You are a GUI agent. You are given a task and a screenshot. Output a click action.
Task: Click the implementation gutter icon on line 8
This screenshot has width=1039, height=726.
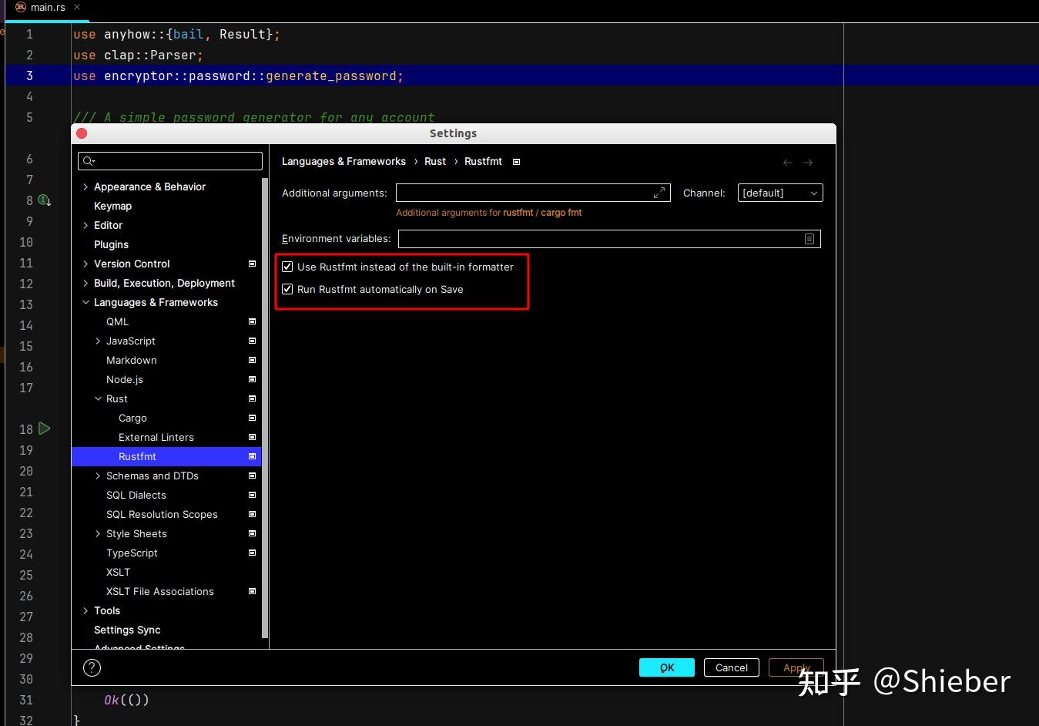point(44,200)
